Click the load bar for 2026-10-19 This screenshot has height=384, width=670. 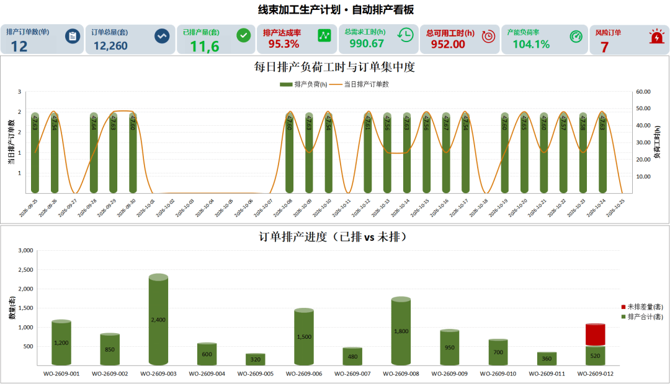504,153
